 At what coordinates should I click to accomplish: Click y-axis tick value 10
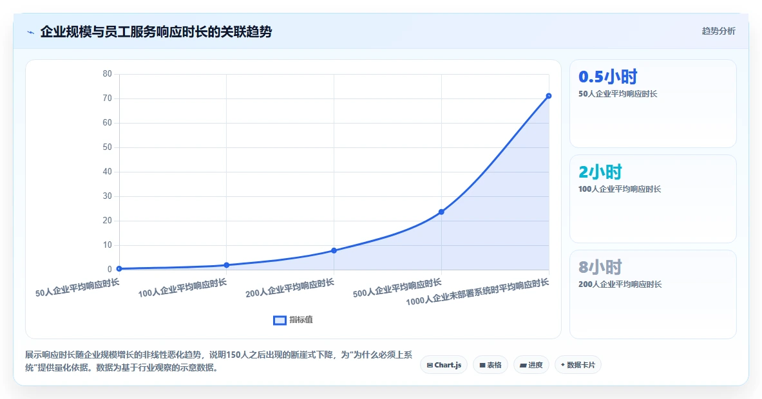(108, 245)
